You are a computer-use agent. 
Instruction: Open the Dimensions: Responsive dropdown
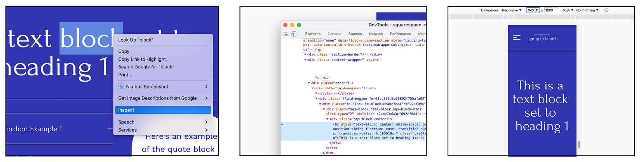[x=501, y=10]
